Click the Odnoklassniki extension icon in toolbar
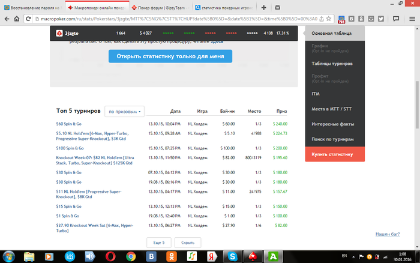Image resolution: width=420 pixels, height=263 pixels. [x=361, y=19]
